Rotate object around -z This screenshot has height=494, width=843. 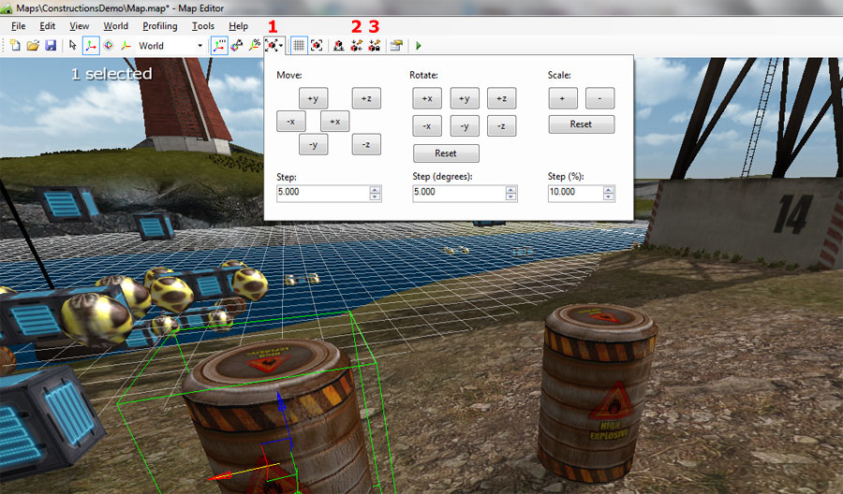[502, 125]
